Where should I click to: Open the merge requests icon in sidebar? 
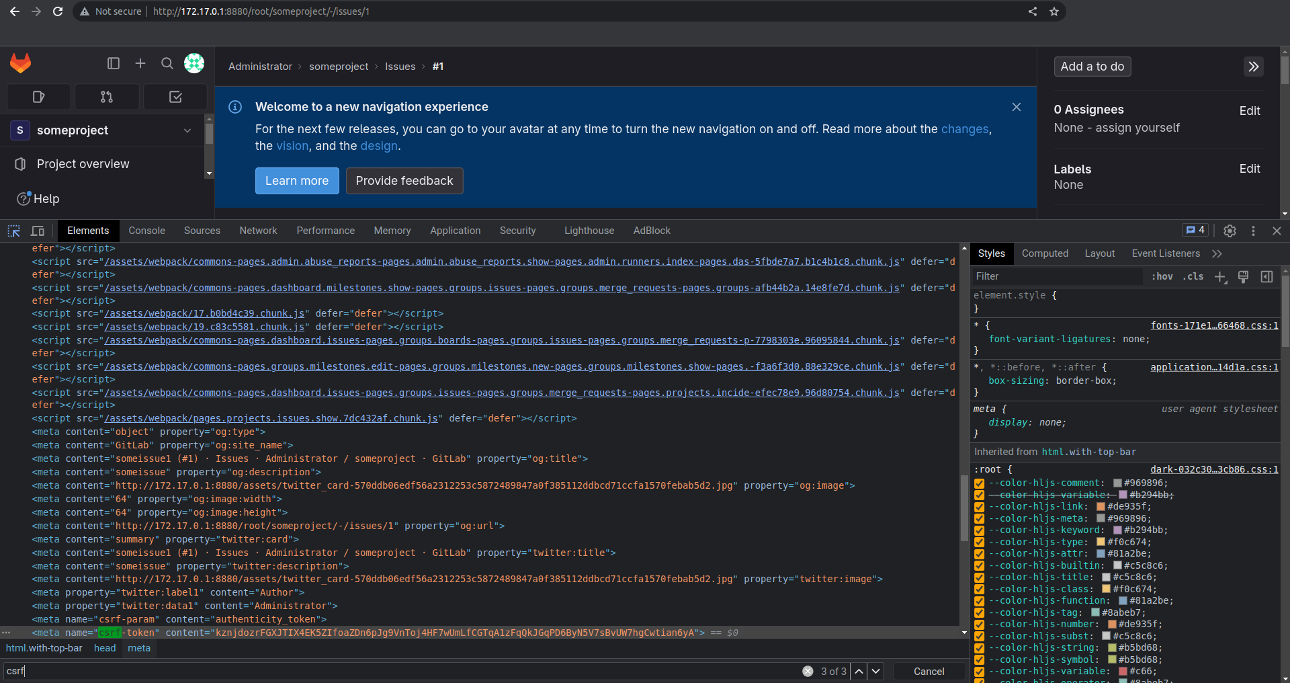107,97
